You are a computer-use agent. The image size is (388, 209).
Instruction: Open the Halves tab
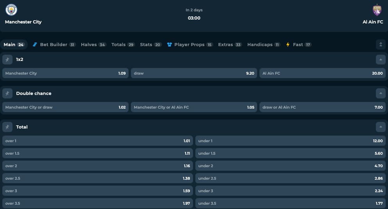[93, 45]
